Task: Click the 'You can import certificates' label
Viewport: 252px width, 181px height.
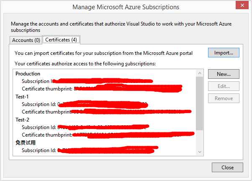Action: pyautogui.click(x=103, y=53)
